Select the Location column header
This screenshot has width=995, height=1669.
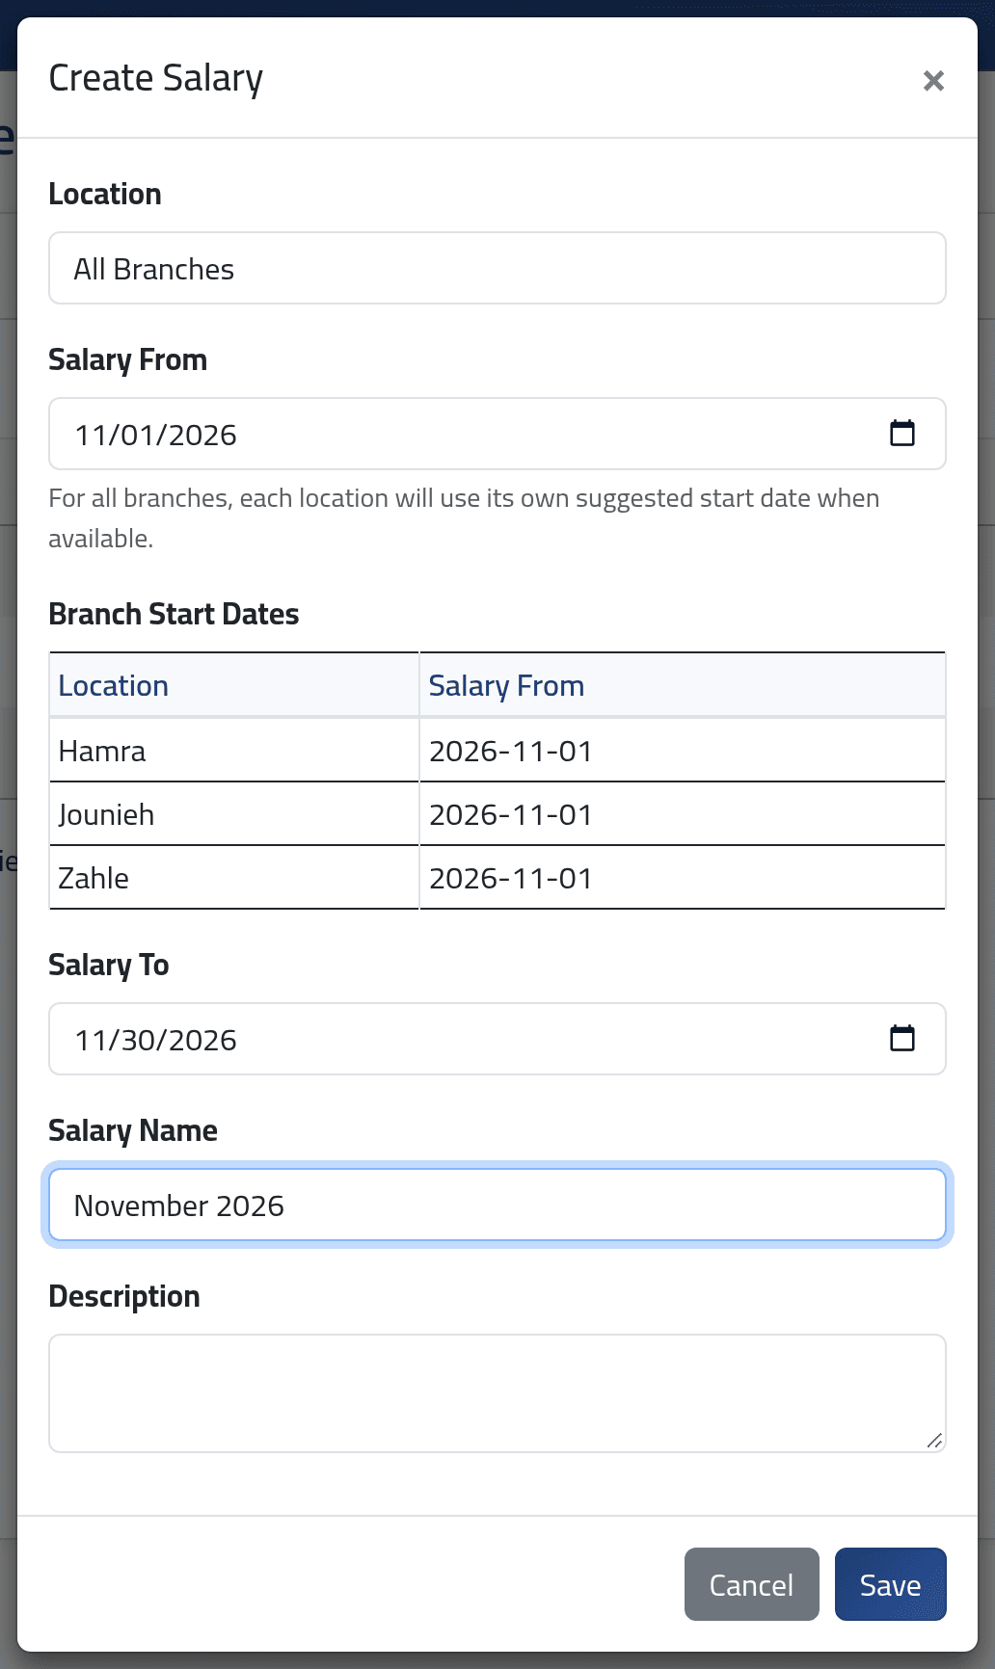point(234,685)
